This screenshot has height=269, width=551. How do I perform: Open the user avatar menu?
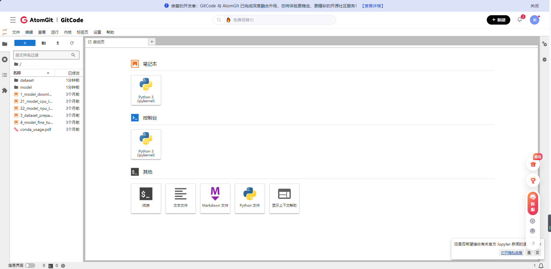click(535, 20)
